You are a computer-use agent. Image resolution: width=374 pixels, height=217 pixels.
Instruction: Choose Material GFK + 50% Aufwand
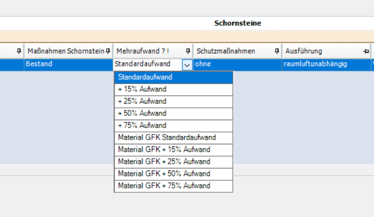[x=174, y=174]
